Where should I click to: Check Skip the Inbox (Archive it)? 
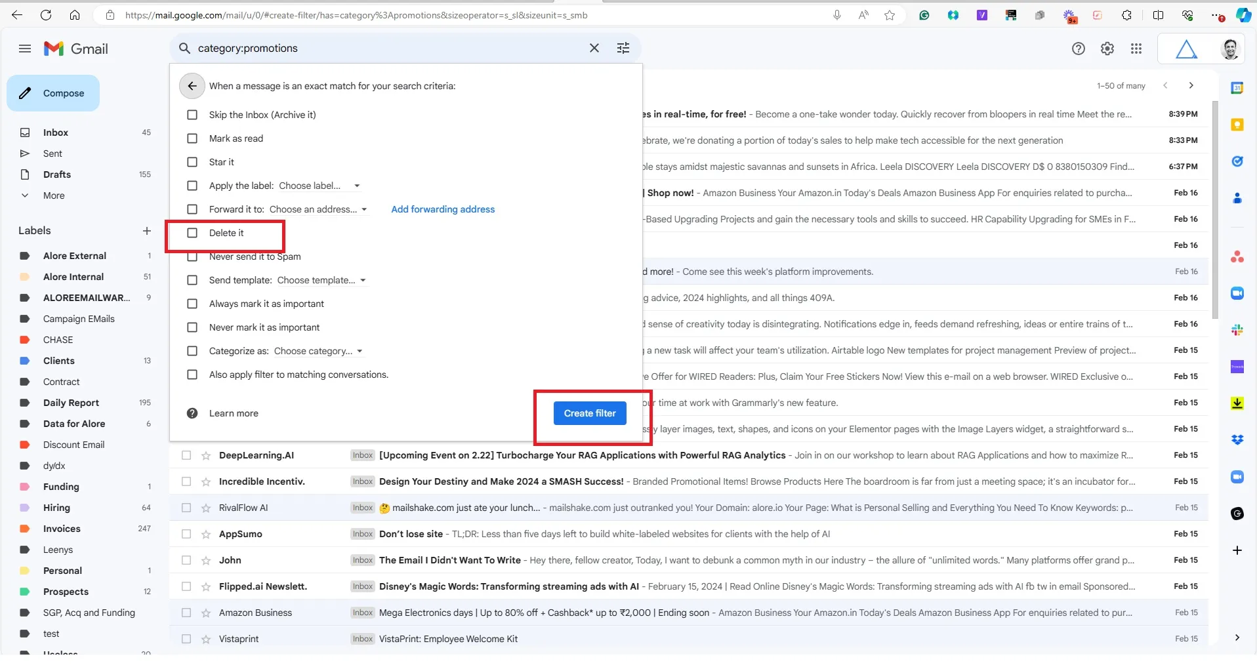[192, 115]
